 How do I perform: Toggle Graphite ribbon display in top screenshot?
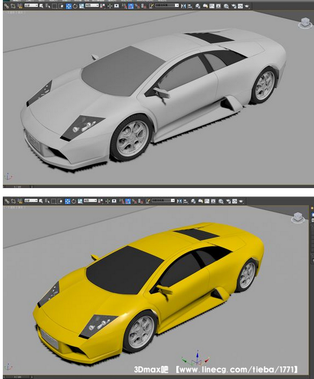205,6
